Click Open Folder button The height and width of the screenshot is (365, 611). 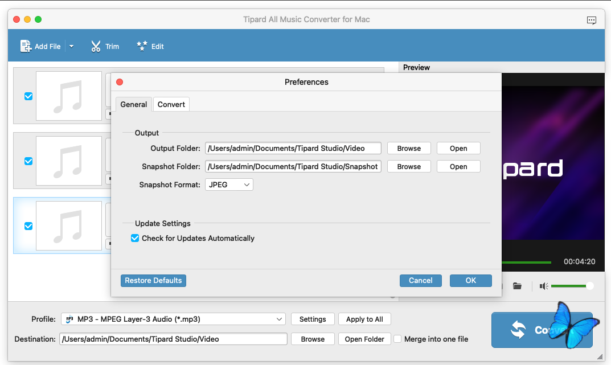364,339
